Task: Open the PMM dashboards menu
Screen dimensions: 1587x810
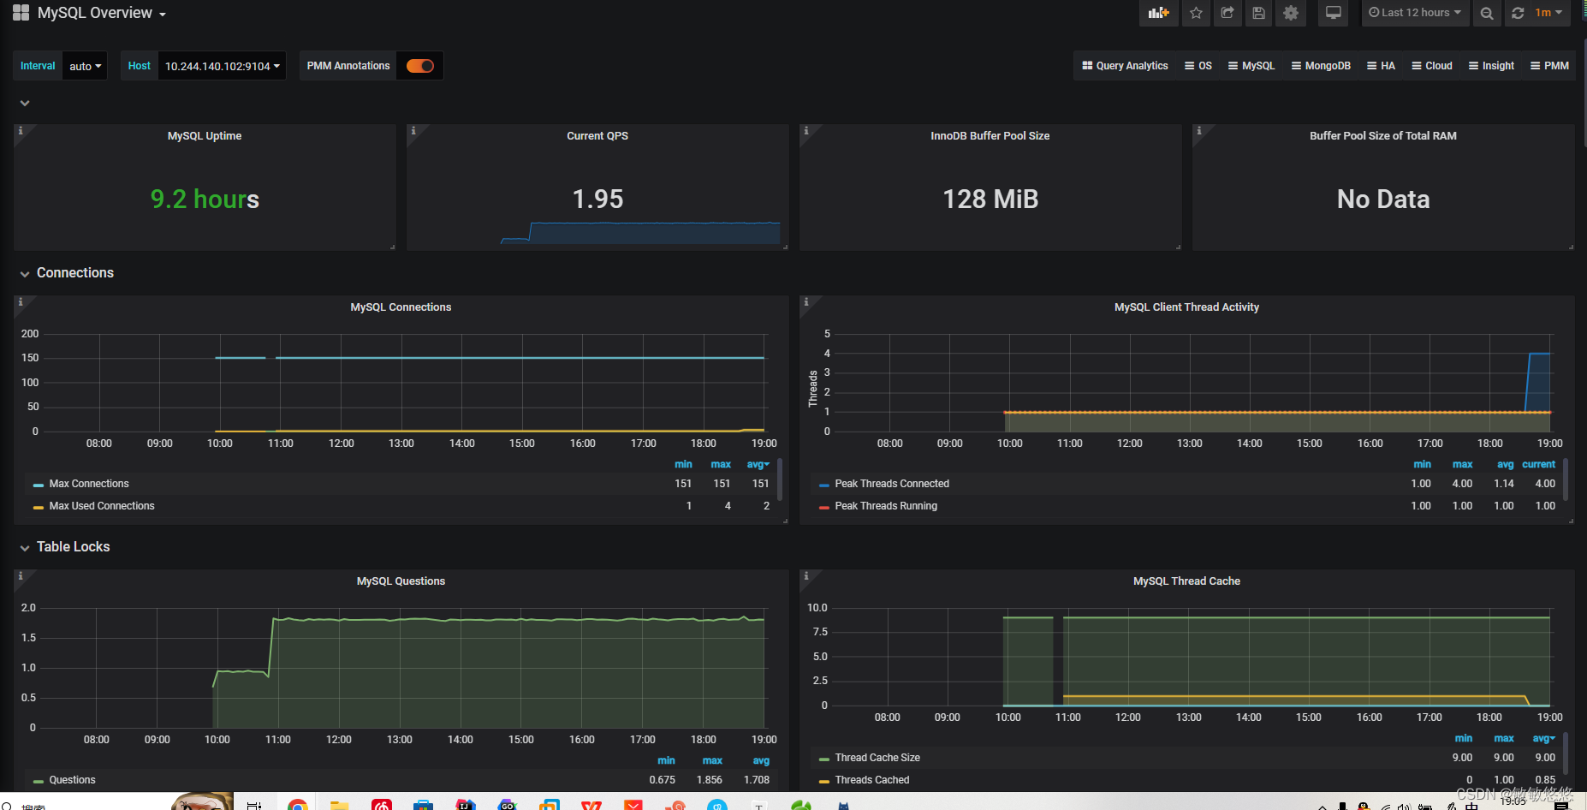Action: (x=1549, y=66)
